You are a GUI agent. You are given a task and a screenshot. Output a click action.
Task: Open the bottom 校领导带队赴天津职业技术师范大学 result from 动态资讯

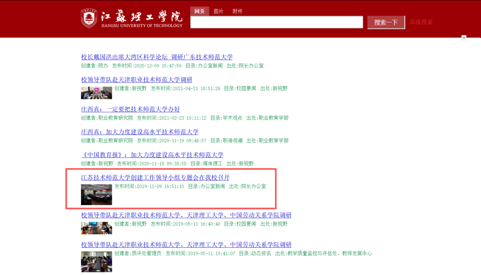pyautogui.click(x=186, y=245)
